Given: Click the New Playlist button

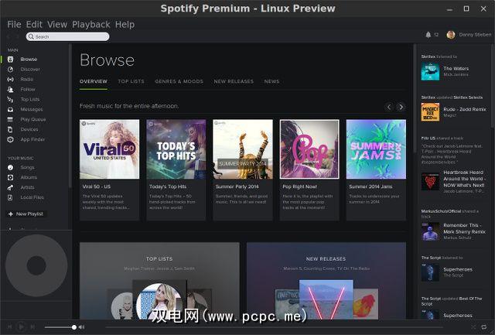Looking at the screenshot, I should (x=26, y=214).
